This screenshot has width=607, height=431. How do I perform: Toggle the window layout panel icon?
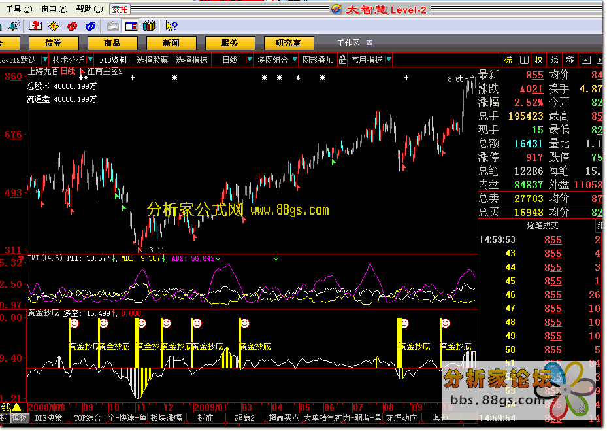[131, 26]
